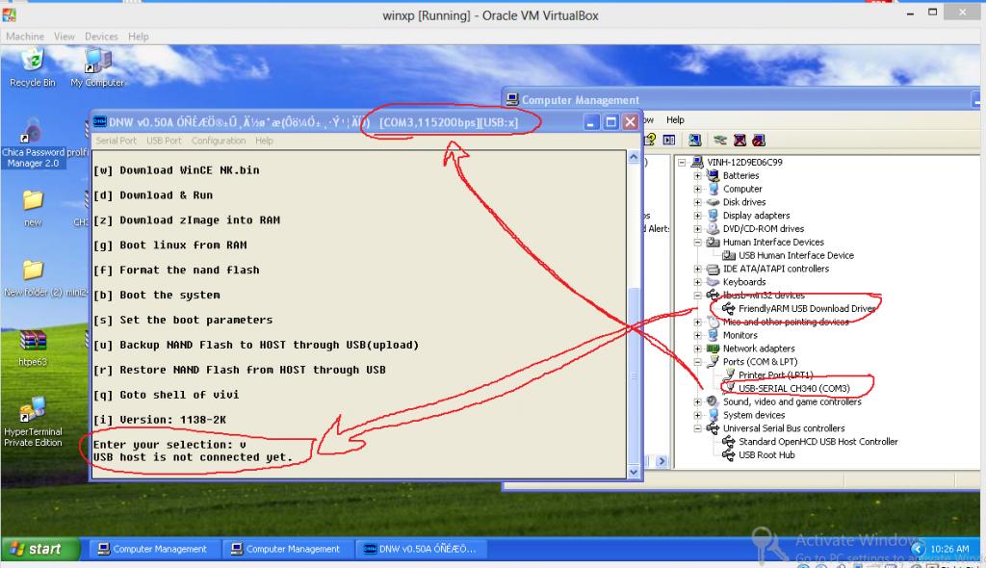Collapse Human Interface Devices node

pos(697,243)
